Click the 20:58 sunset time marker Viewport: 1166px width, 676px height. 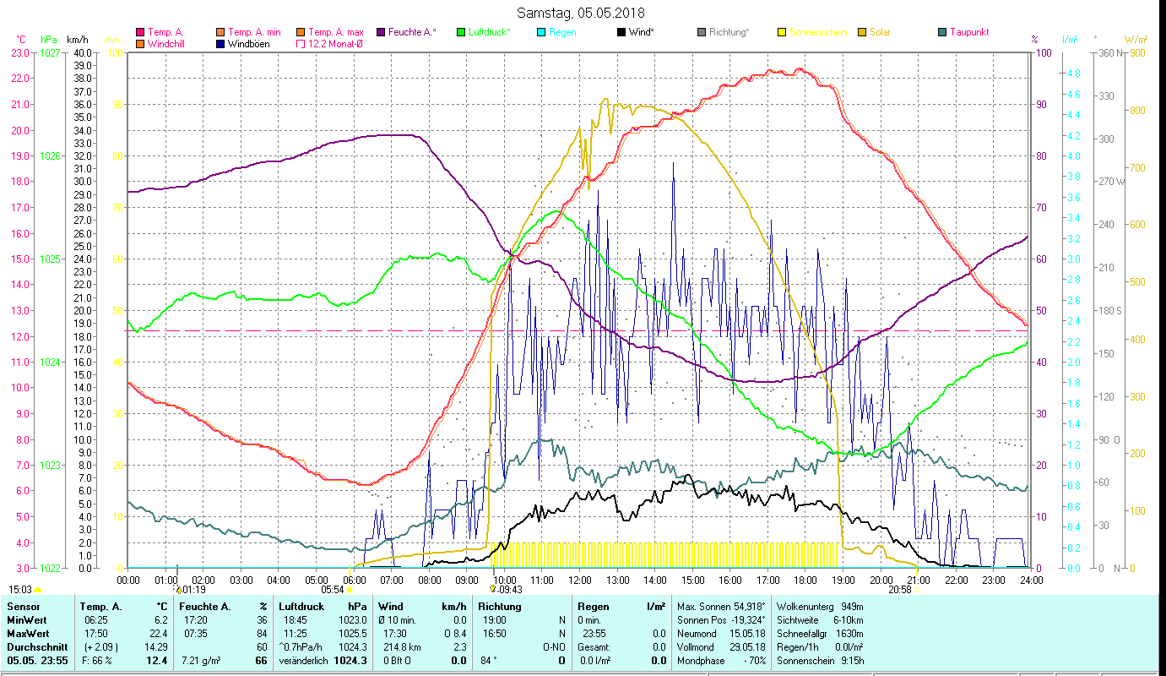click(899, 590)
